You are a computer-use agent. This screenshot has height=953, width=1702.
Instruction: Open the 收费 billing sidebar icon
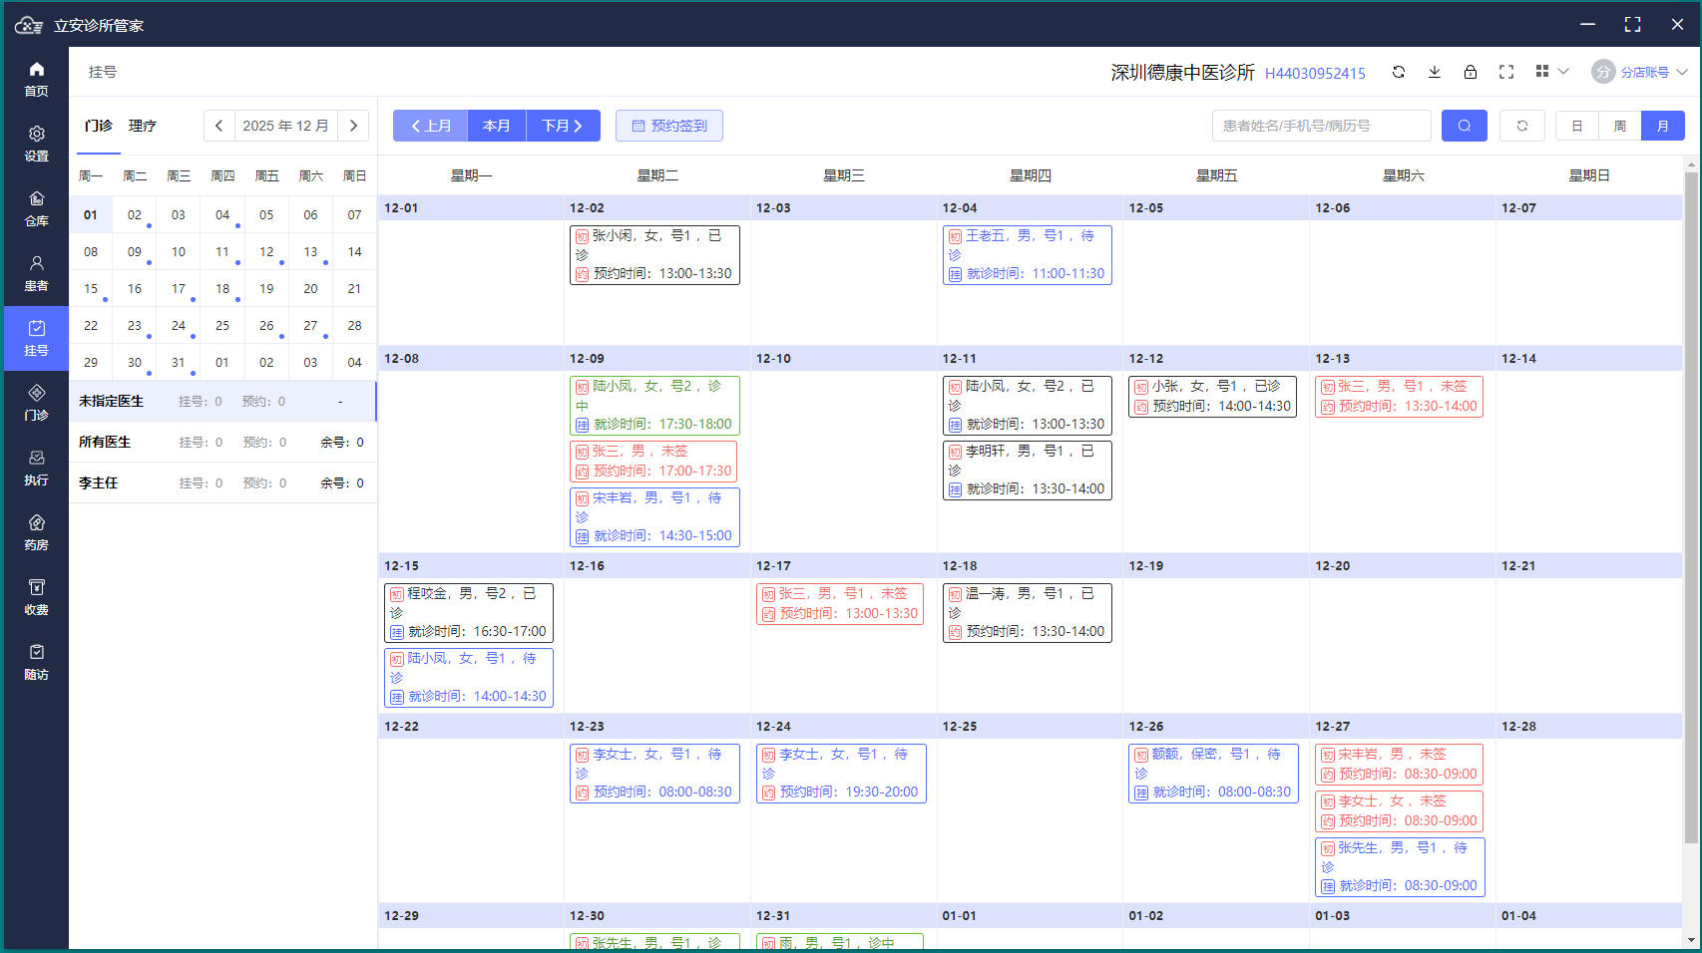click(36, 597)
